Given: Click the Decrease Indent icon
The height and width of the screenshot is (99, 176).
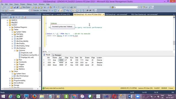Looking at the screenshot, I should click(87, 10).
